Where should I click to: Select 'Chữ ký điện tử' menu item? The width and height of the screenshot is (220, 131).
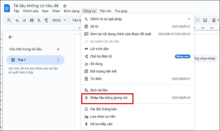click(x=138, y=56)
